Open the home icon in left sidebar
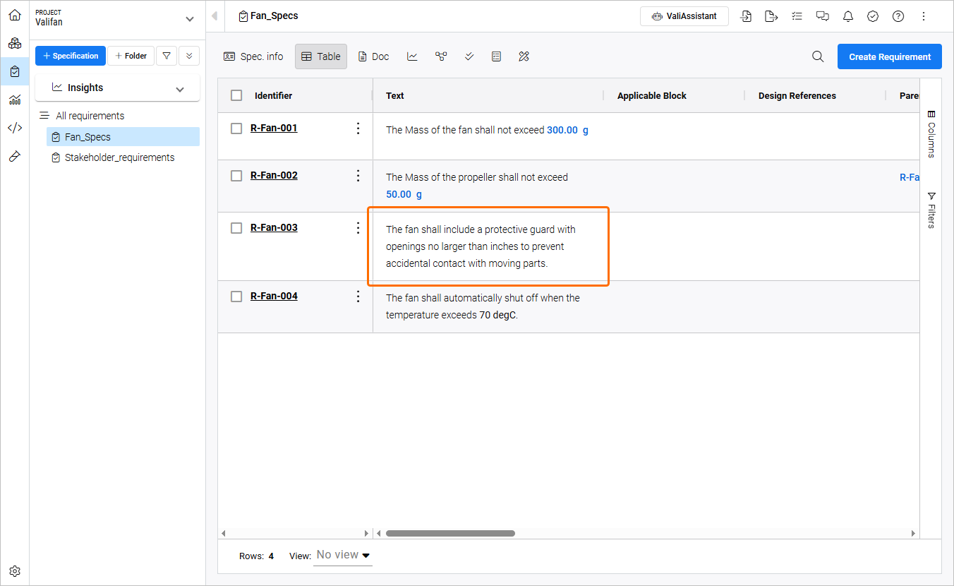The image size is (954, 586). point(14,15)
